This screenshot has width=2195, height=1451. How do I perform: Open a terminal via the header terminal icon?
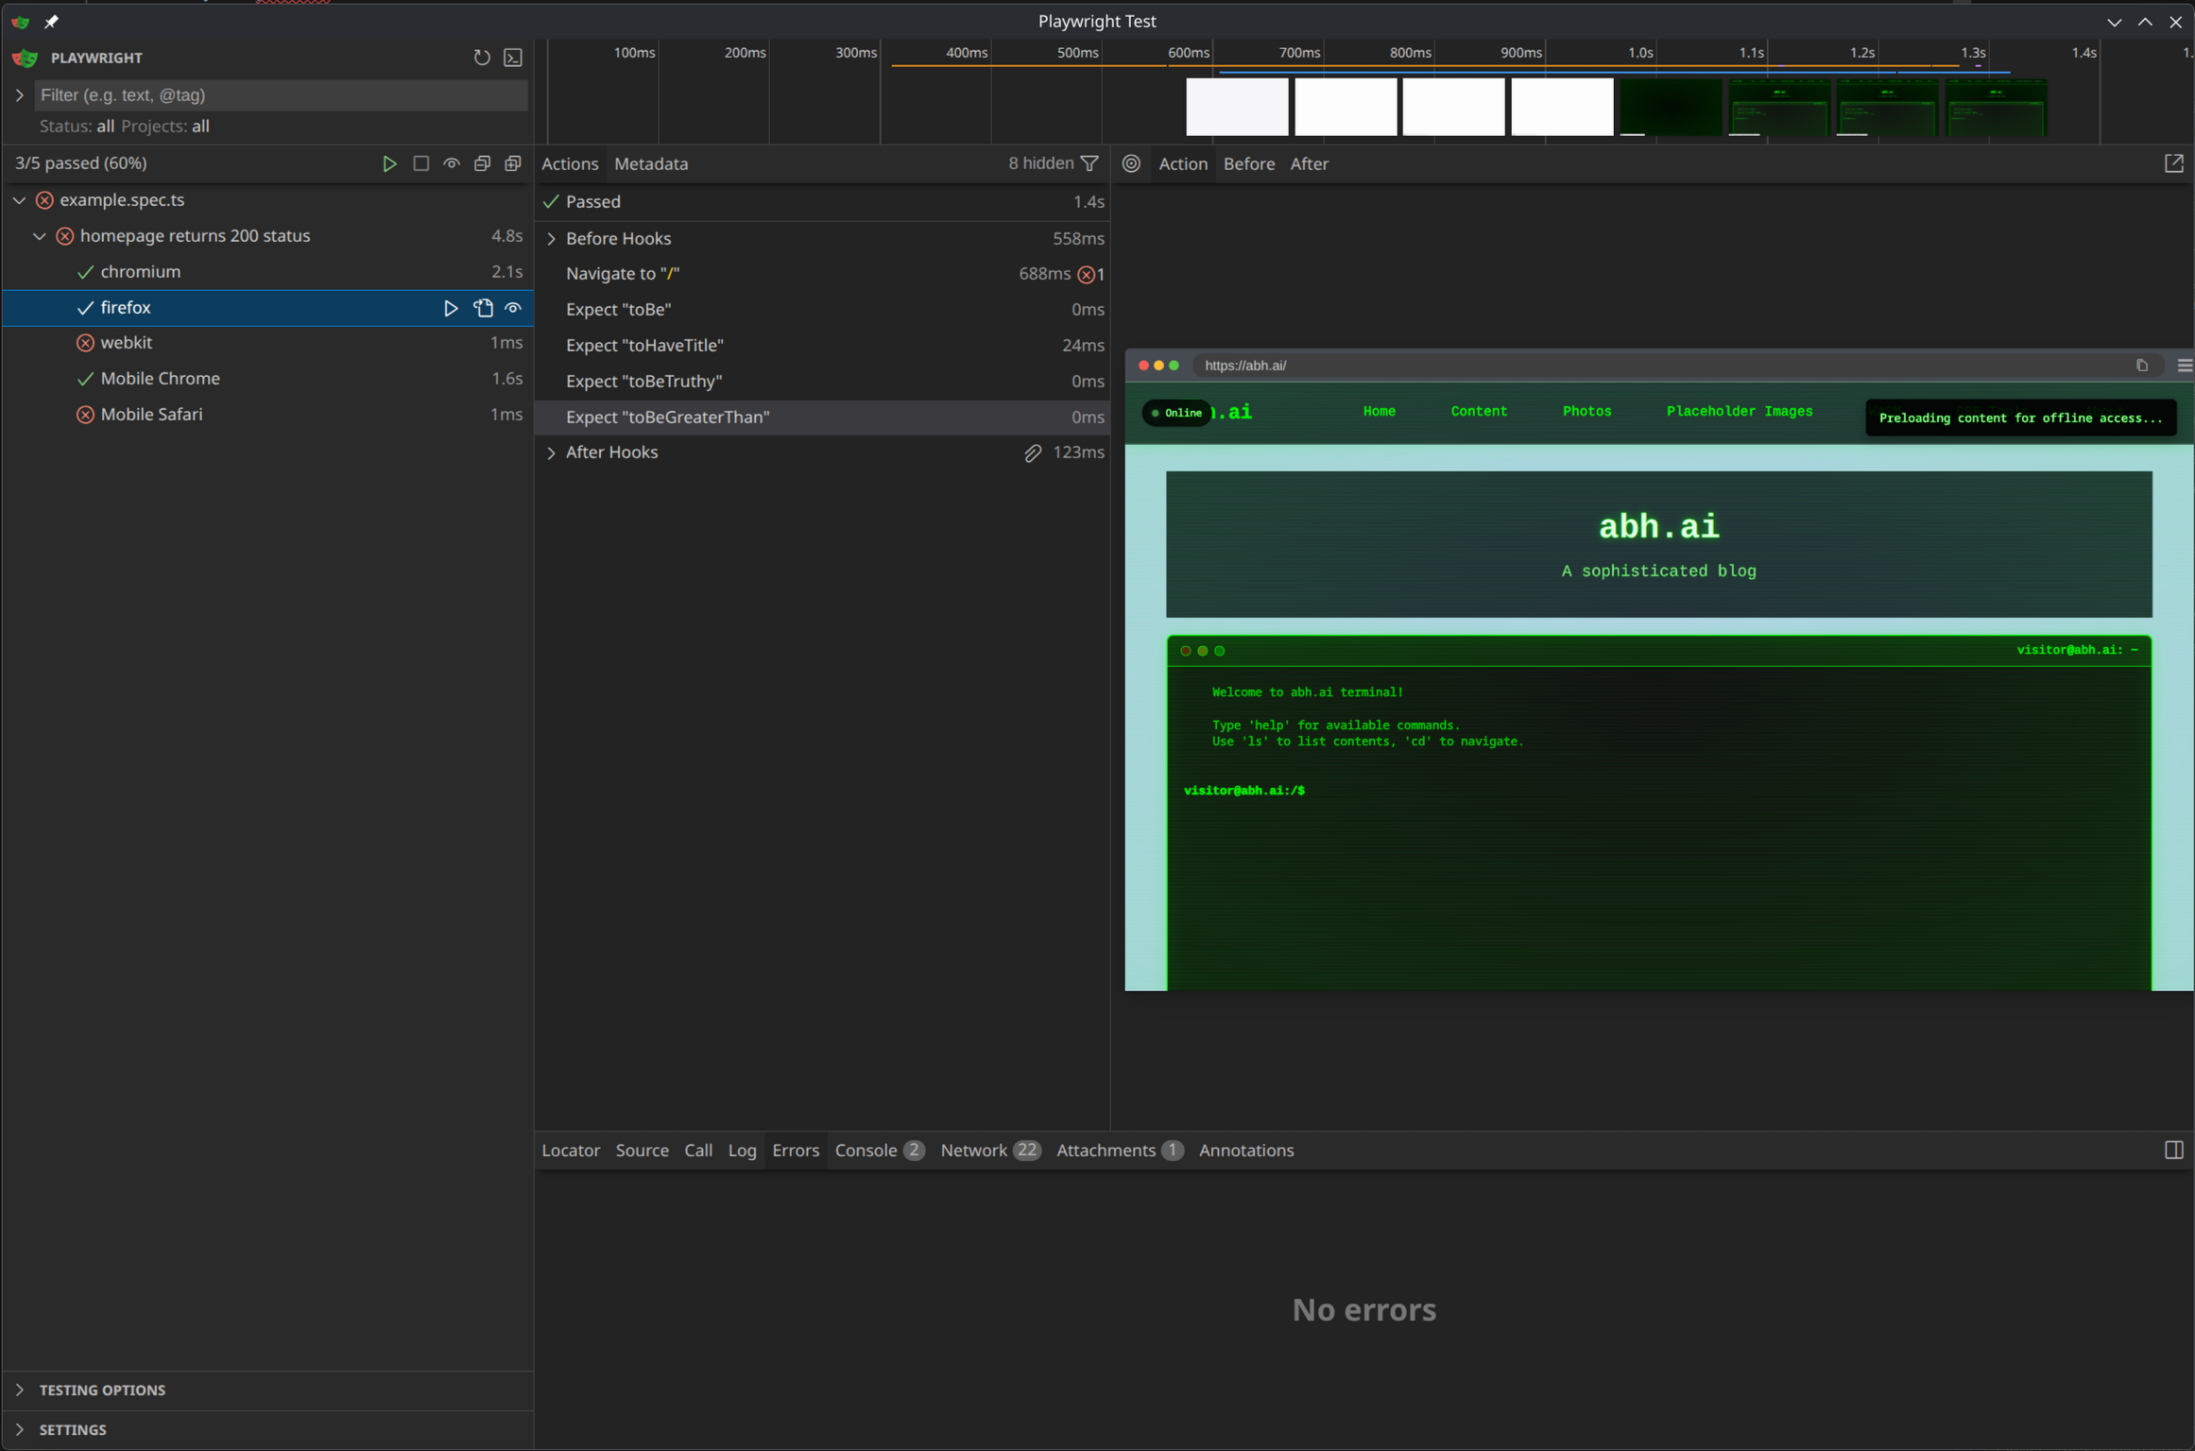click(513, 58)
